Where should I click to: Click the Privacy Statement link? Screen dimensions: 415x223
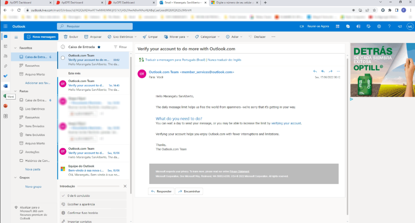point(239,171)
